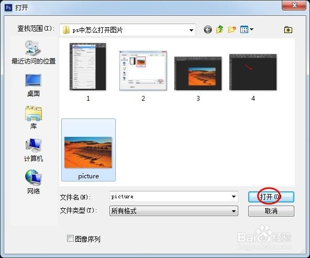Click the file label '1'
The height and width of the screenshot is (258, 310).
pyautogui.click(x=88, y=98)
